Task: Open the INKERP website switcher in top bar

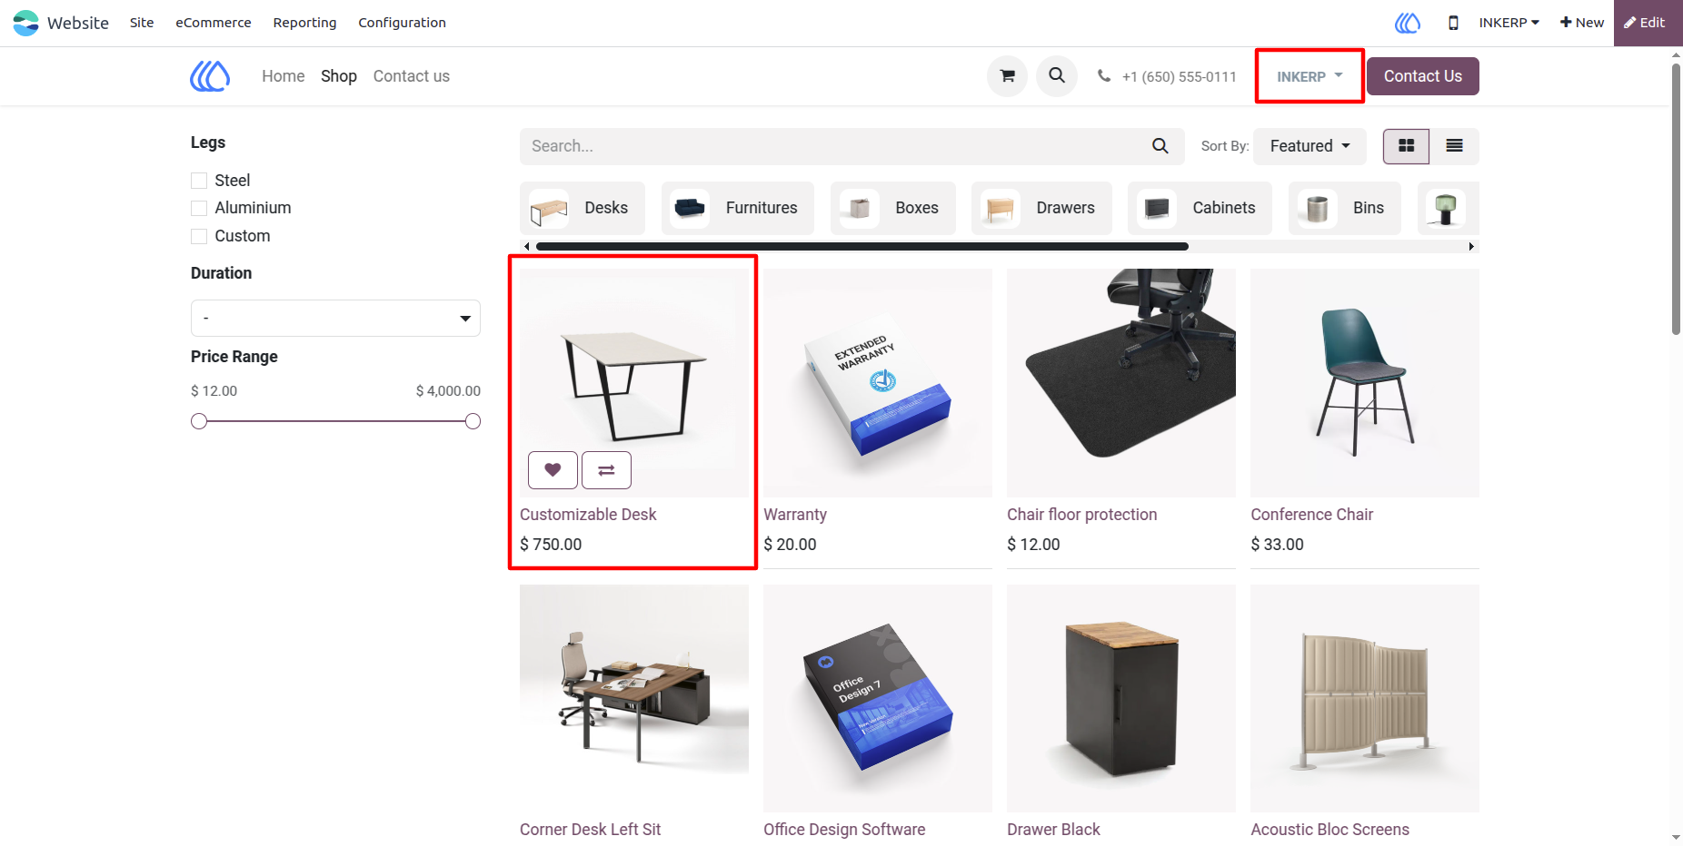Action: [1509, 23]
